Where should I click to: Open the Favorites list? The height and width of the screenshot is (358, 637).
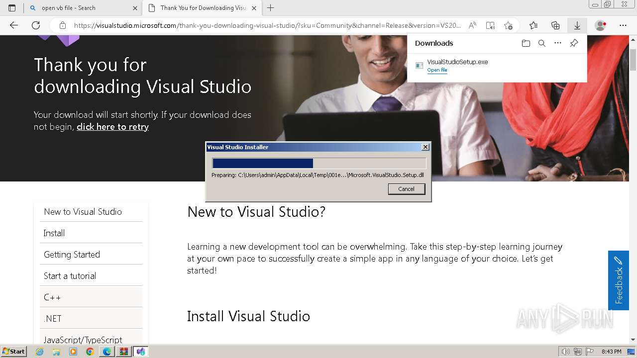tap(533, 25)
